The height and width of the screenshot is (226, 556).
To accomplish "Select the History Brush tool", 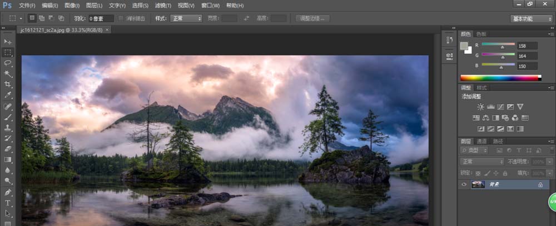I will coord(8,138).
